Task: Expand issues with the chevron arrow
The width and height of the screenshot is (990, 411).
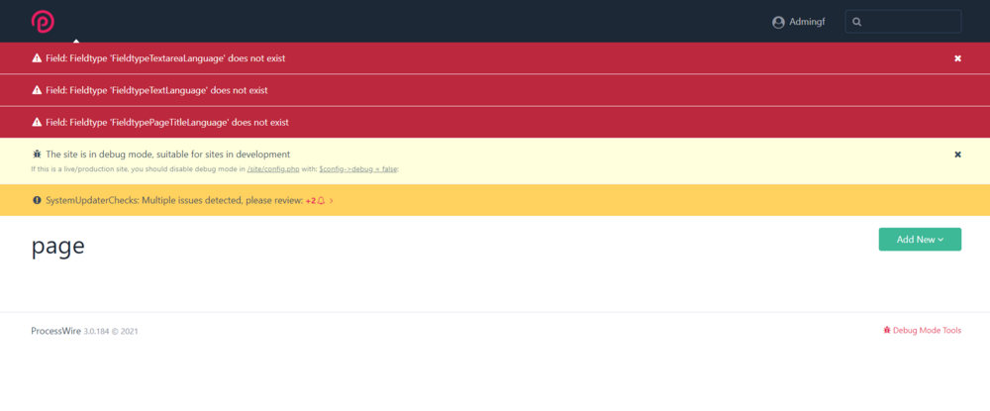Action: [332, 201]
